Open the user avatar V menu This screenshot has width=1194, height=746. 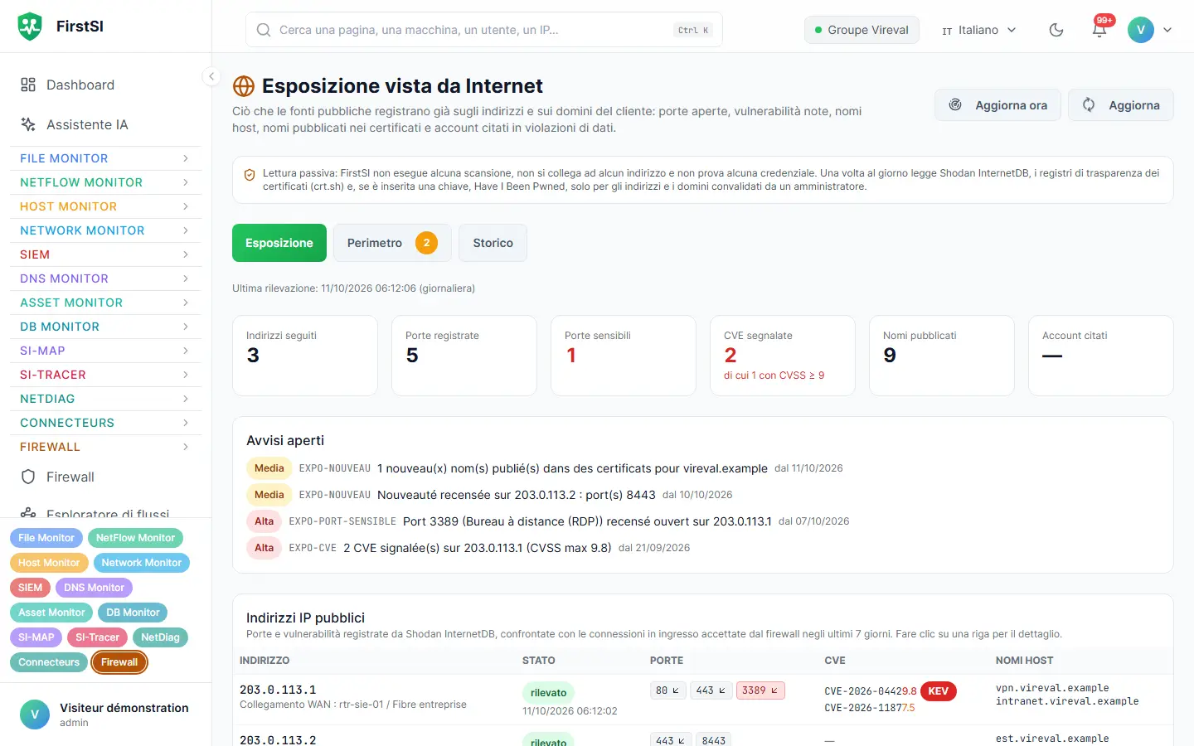pyautogui.click(x=1141, y=30)
